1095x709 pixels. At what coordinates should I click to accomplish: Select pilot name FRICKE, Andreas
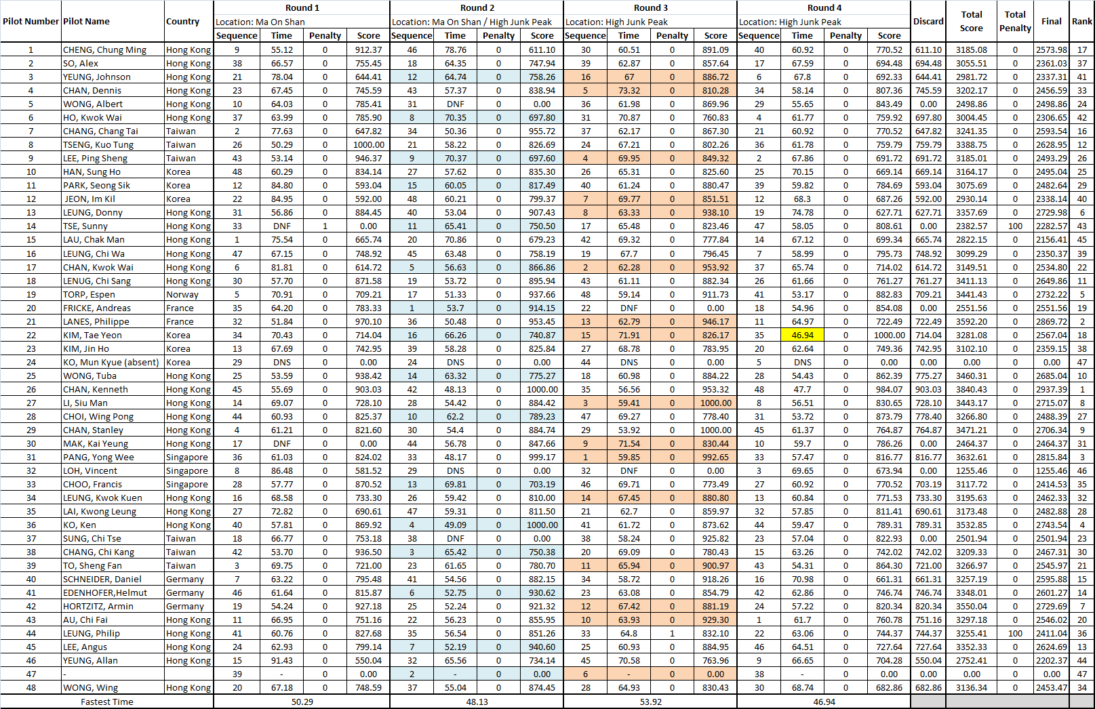(97, 308)
